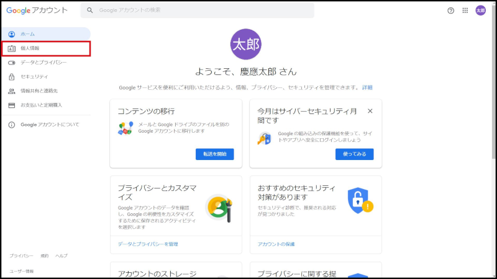Click the データとプライバシーを管理 link
Screen dimensions: 497x279
pos(148,244)
